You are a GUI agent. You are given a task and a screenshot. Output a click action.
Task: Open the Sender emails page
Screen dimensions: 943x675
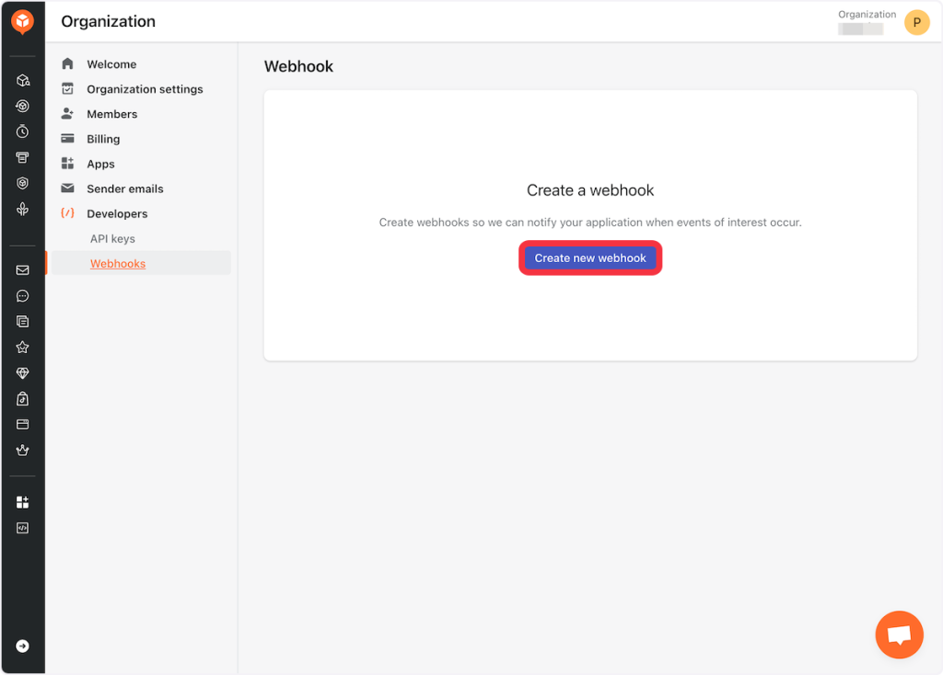124,189
